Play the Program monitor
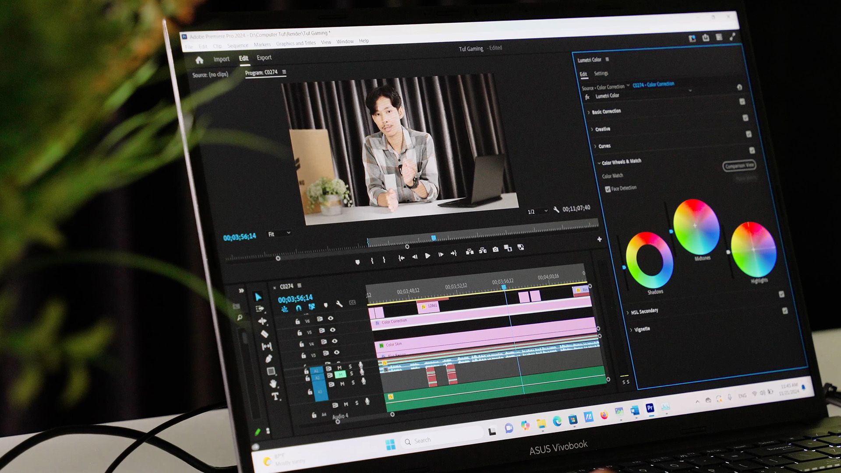Screen dimensions: 841x473 (428, 256)
